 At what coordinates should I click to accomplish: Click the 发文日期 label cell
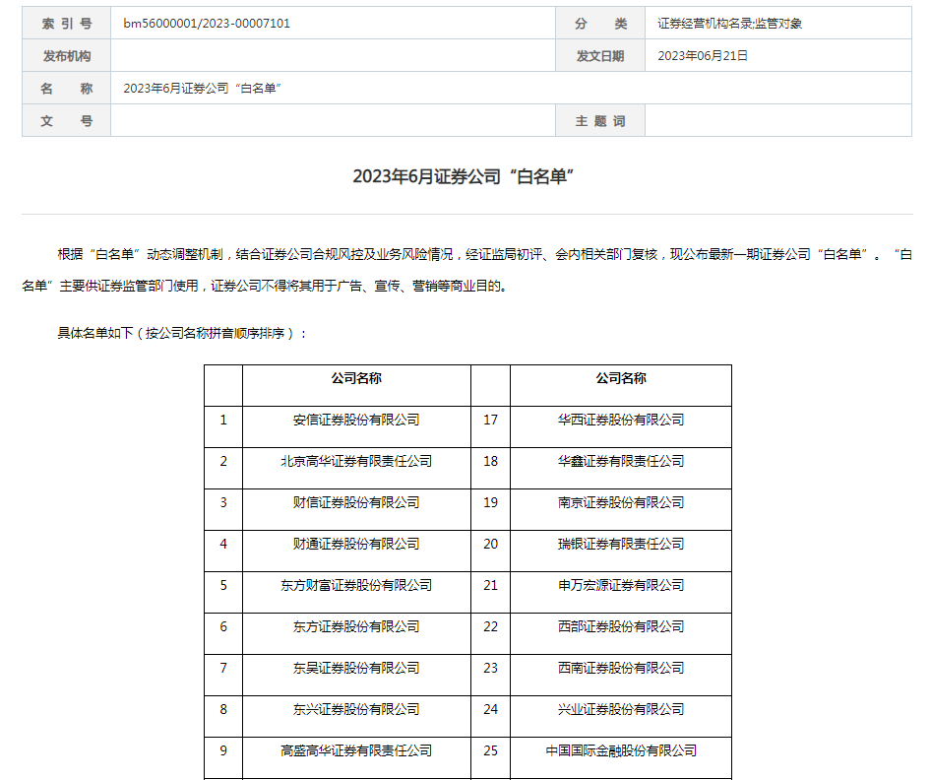pos(600,56)
